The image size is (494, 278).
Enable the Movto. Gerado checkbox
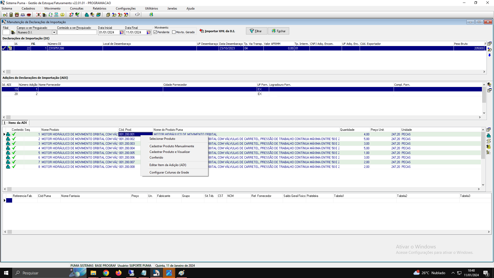[x=174, y=32]
